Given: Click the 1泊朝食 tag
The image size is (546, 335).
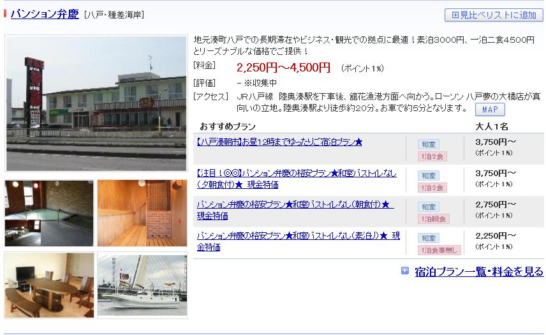Looking at the screenshot, I should [x=434, y=219].
